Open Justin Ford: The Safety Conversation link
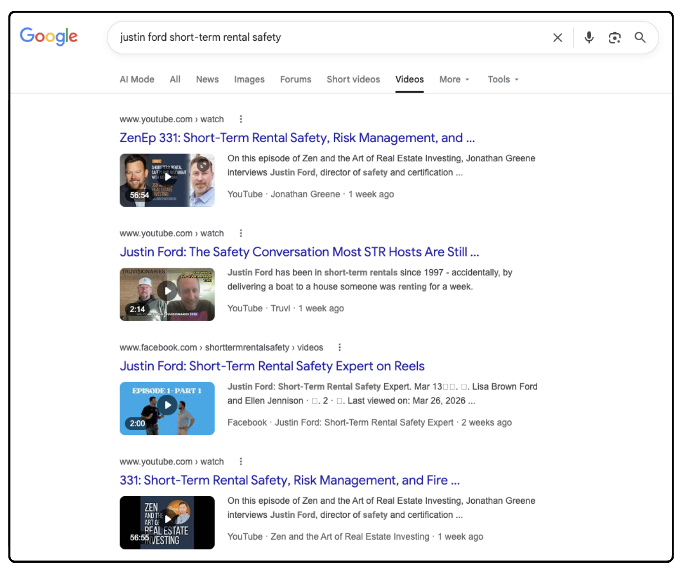This screenshot has width=683, height=573. coord(299,252)
